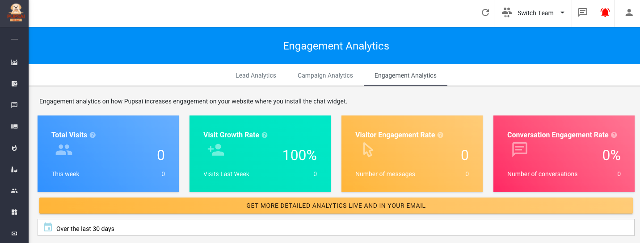Switch to the Lead Analytics tab
Screen dimensions: 640x243
(x=256, y=75)
